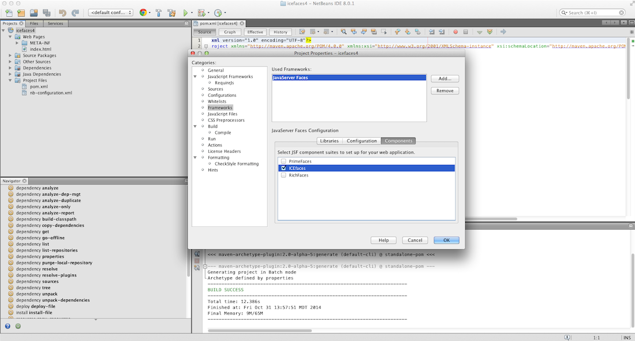Click the Chrome browser icon in toolbar
The height and width of the screenshot is (341, 635).
coord(143,12)
